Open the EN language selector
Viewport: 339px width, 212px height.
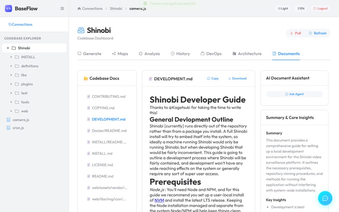pyautogui.click(x=301, y=9)
